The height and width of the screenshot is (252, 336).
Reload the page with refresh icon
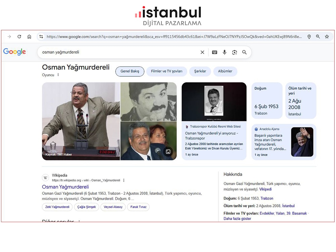[19, 37]
